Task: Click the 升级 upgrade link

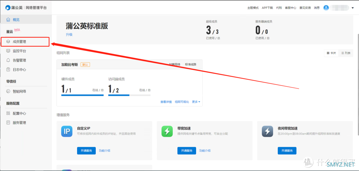Action: pos(69,35)
